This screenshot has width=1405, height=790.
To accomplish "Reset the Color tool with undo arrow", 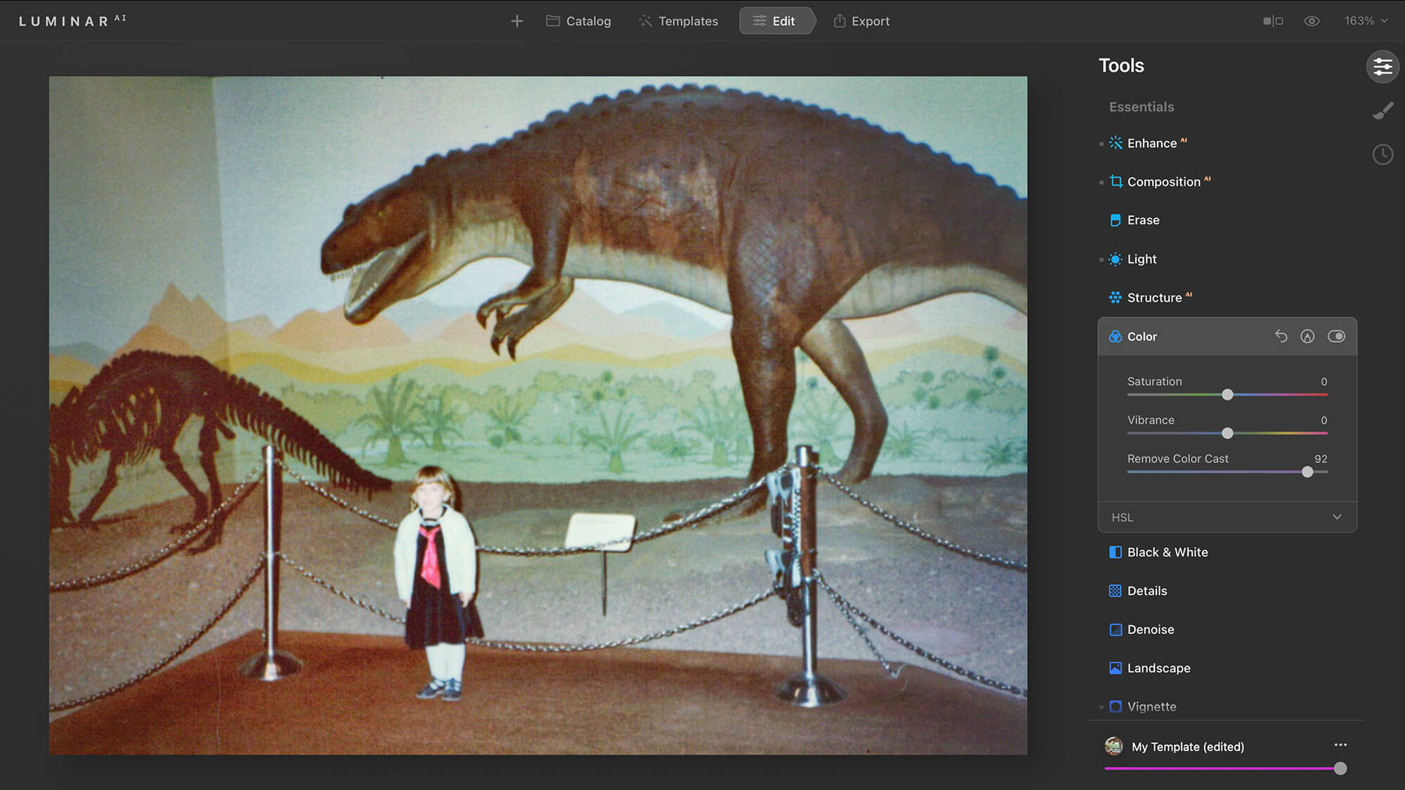I will (x=1281, y=336).
